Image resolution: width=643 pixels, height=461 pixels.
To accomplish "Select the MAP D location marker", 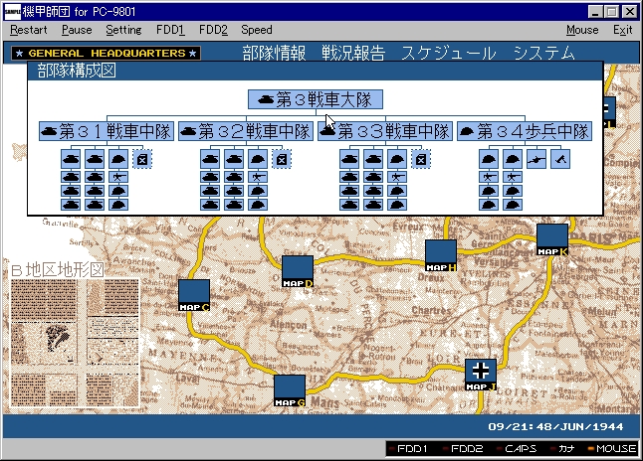I will [x=298, y=271].
